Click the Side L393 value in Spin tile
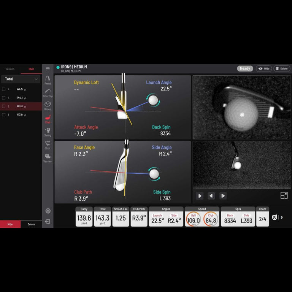Viewport: 292px width, 292px height. [246, 221]
